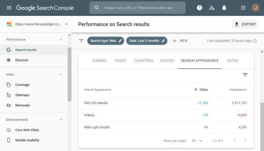Click the Search Appearance column header
264x151 pixels.
click(x=97, y=90)
